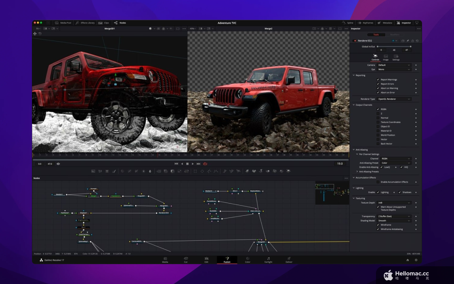
Task: Enable Accumulation Effects checkbox
Action: tap(378, 182)
